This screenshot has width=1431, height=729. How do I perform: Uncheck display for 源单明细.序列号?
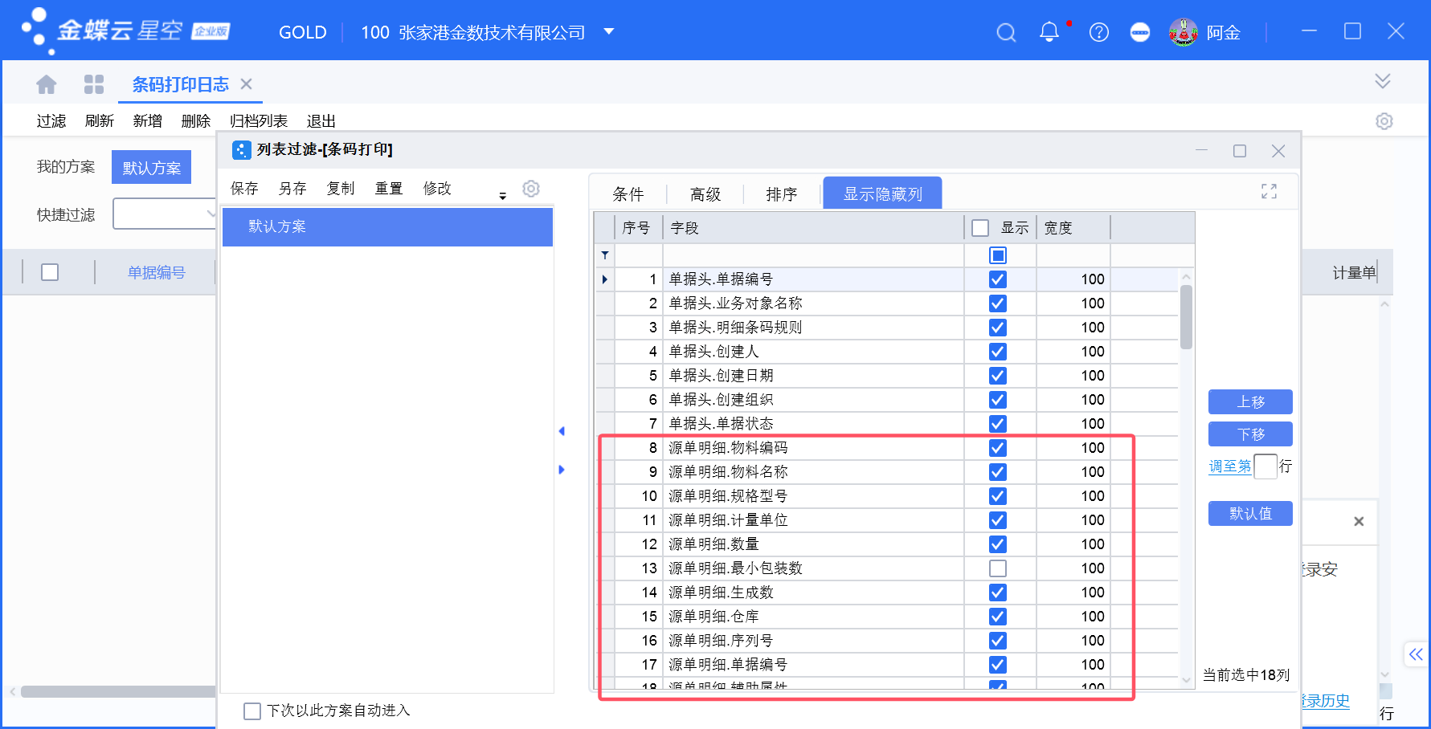998,641
